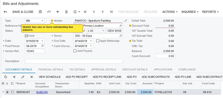Click the Discount Total warning icon

point(130,26)
